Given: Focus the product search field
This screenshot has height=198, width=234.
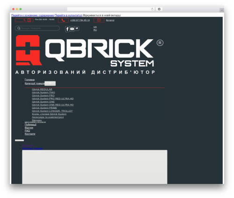Looking at the screenshot, I should tap(37, 28).
